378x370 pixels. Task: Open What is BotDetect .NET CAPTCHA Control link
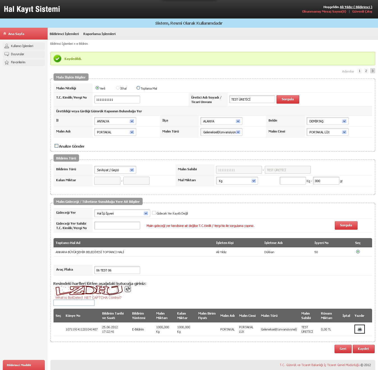click(x=88, y=297)
